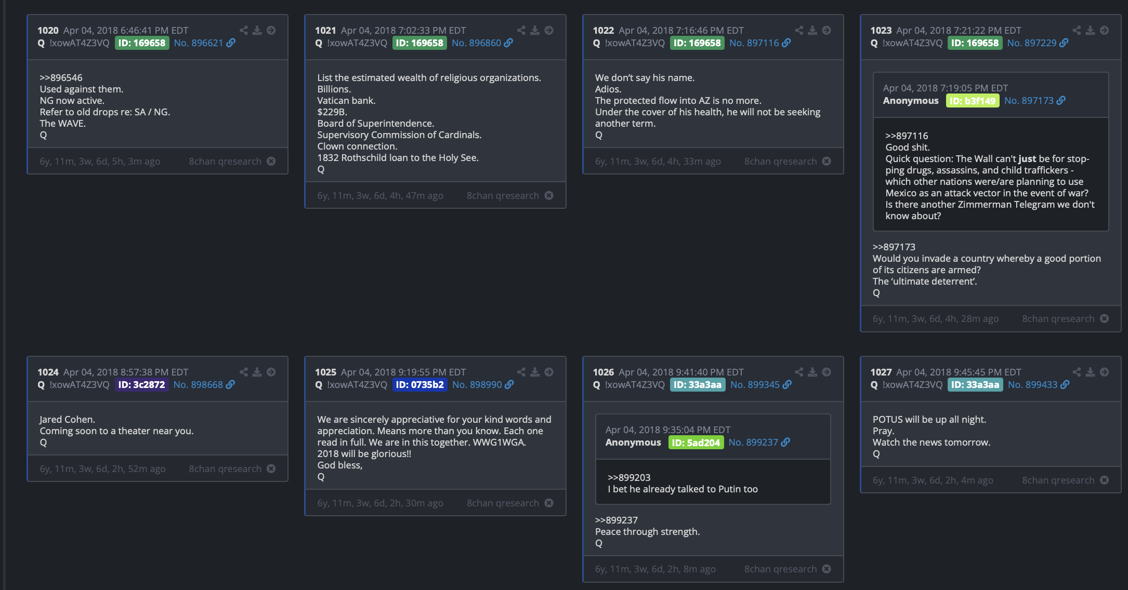The height and width of the screenshot is (590, 1128).
Task: Share post 1027 with the share icon
Action: pyautogui.click(x=1077, y=372)
